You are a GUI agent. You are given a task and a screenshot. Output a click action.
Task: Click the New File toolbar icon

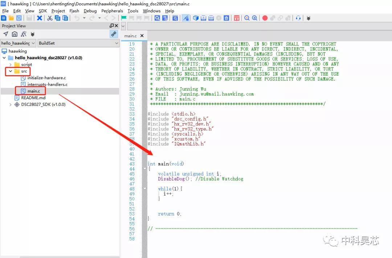4,18
